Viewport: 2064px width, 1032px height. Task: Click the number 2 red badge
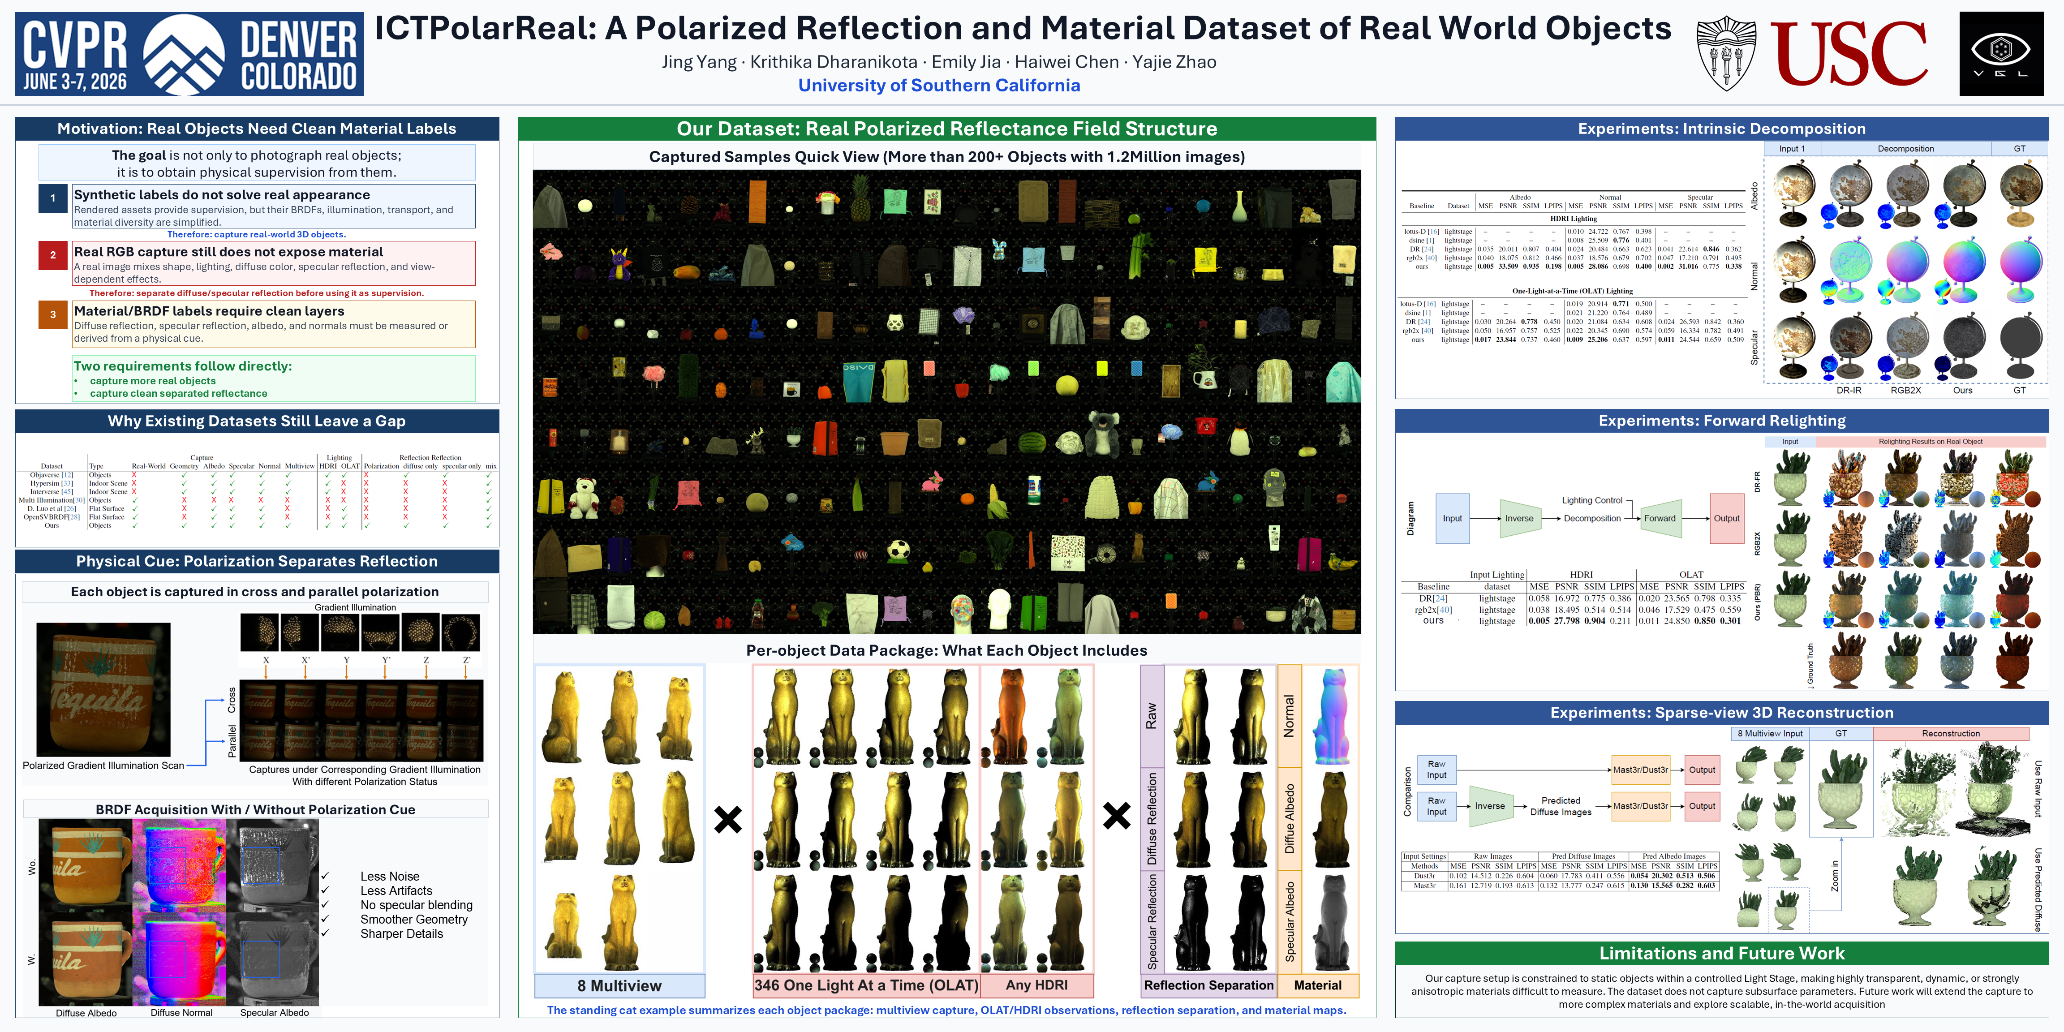53,255
